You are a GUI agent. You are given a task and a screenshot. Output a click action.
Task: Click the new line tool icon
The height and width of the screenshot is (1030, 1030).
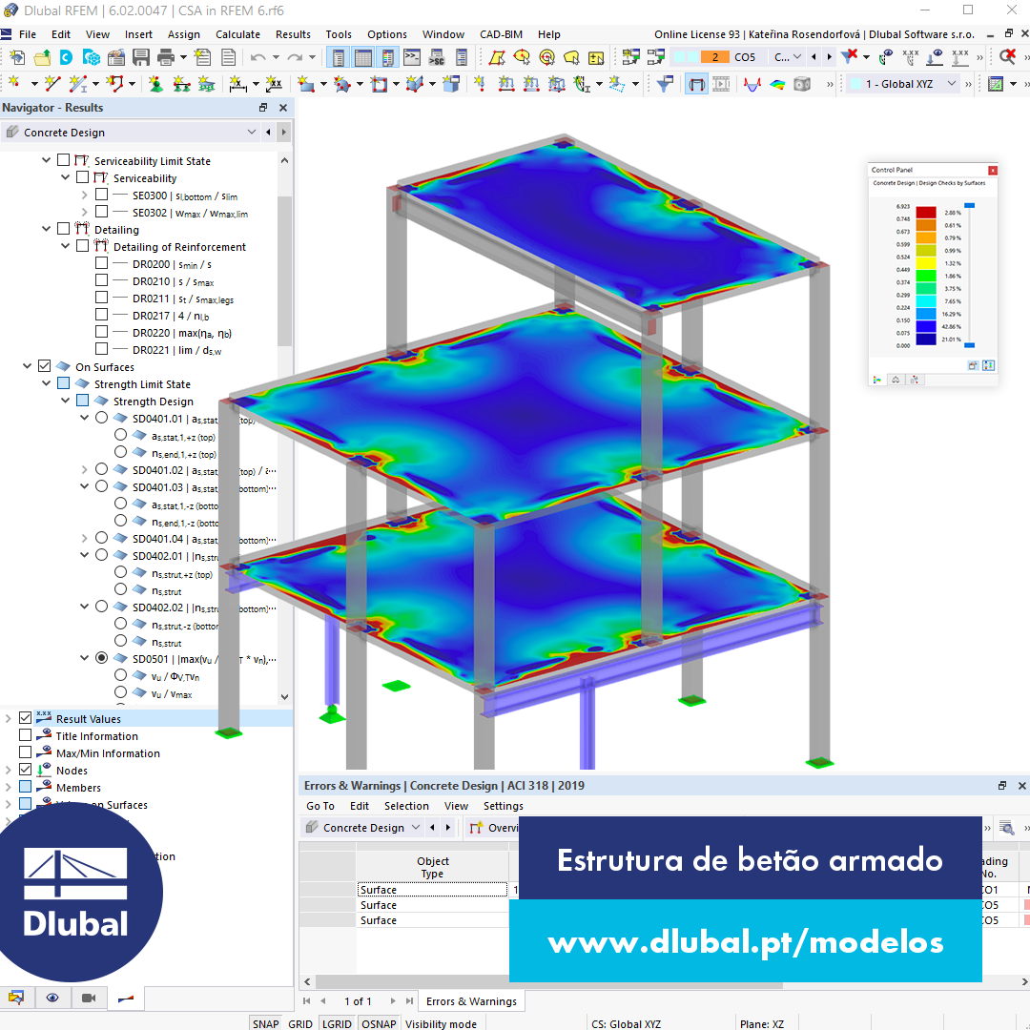(51, 83)
